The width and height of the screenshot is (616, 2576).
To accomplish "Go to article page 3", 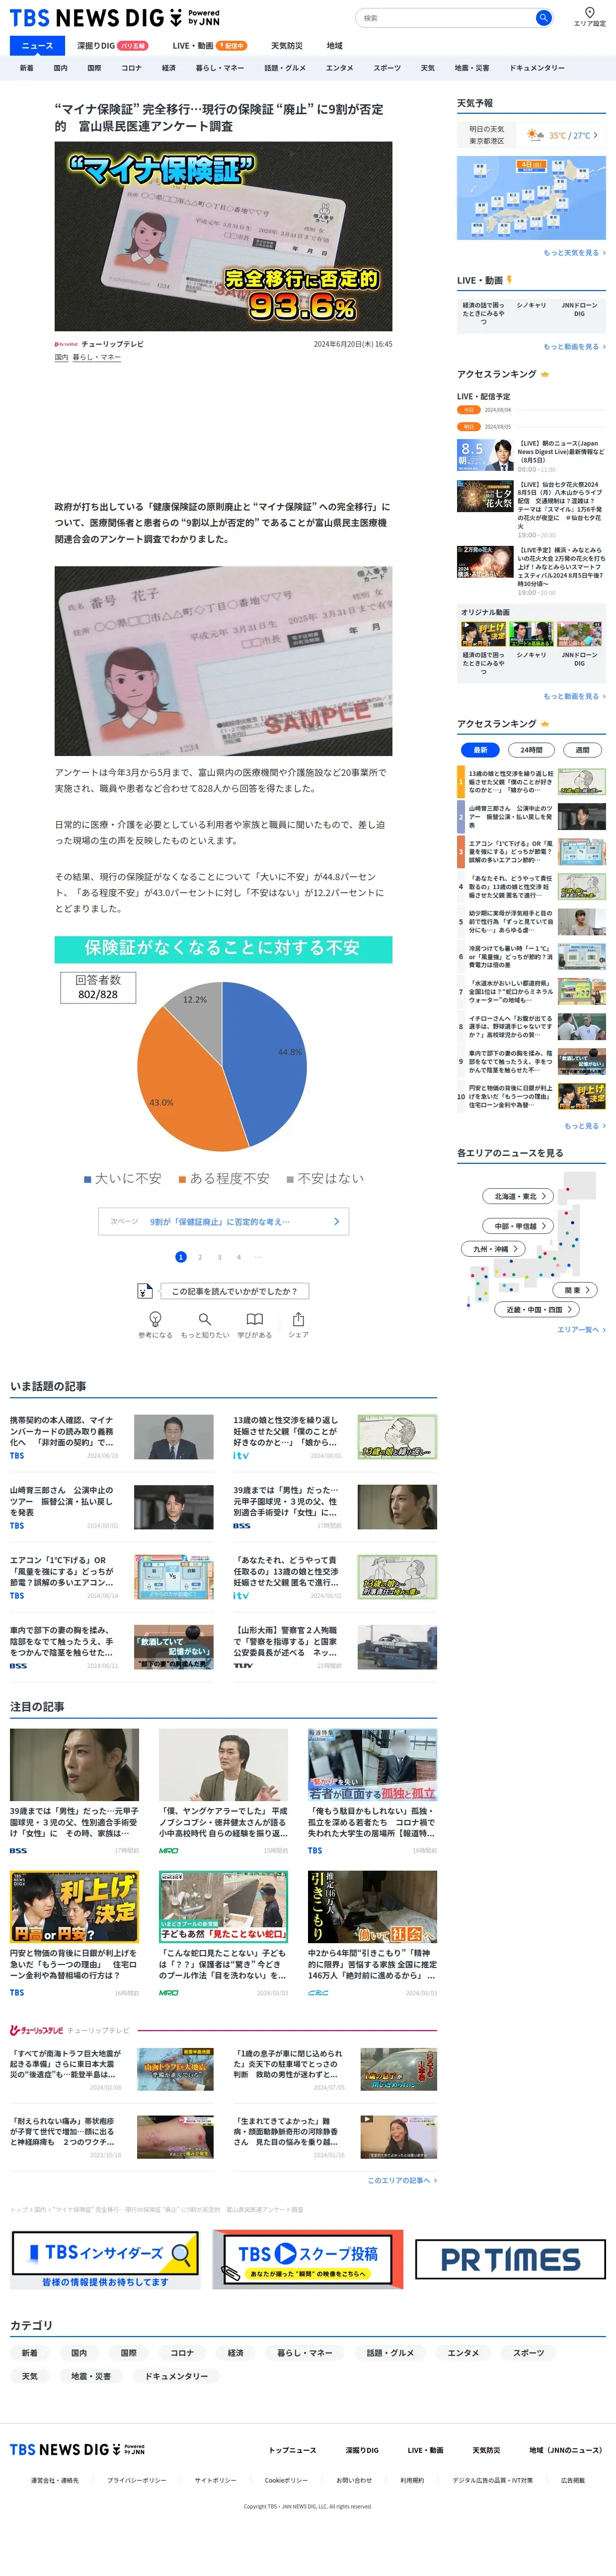I will pos(219,1257).
